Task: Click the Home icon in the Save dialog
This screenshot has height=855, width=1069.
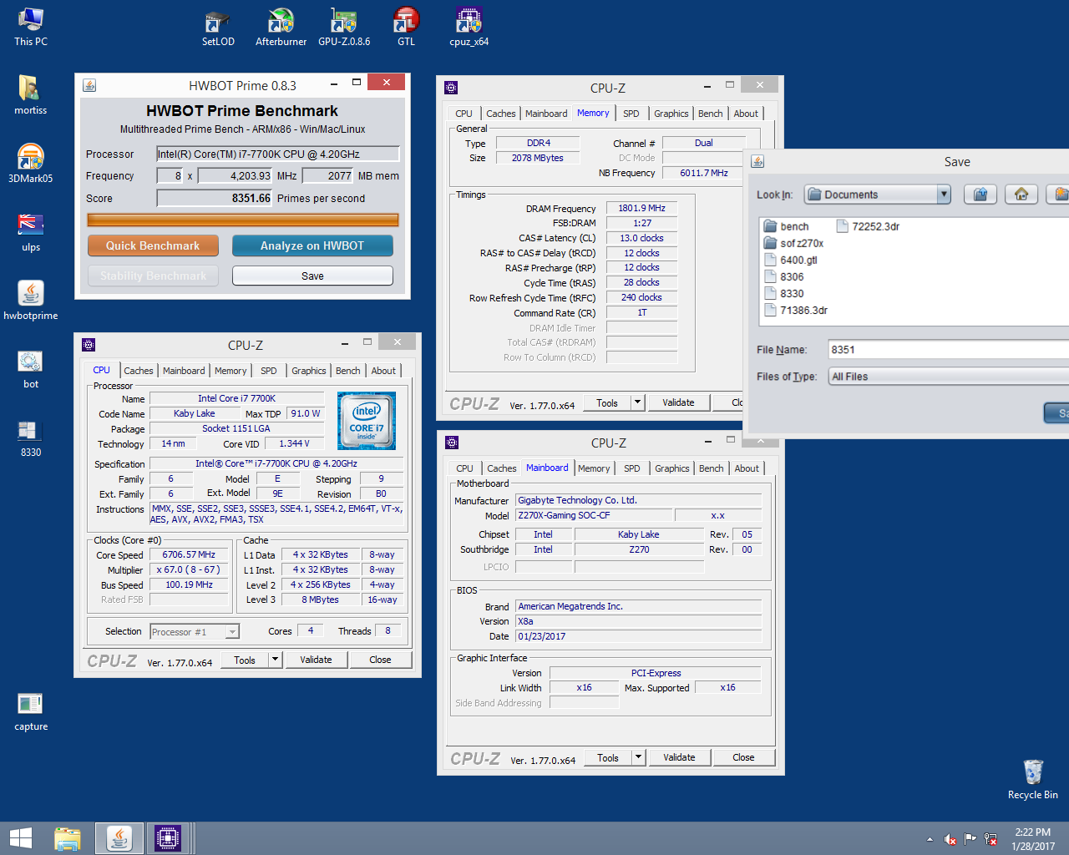Action: (1021, 195)
